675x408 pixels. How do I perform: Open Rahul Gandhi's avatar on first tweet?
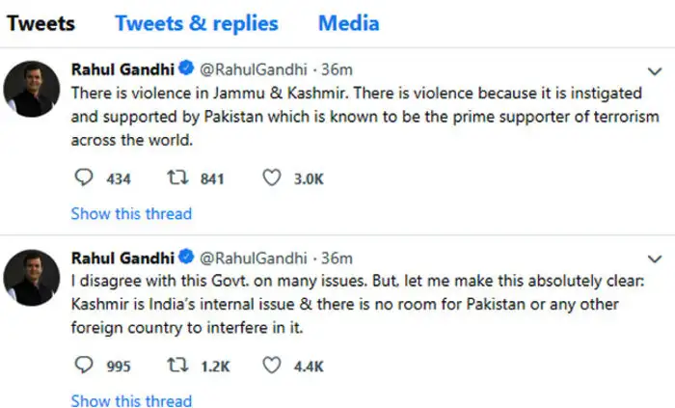click(x=33, y=94)
